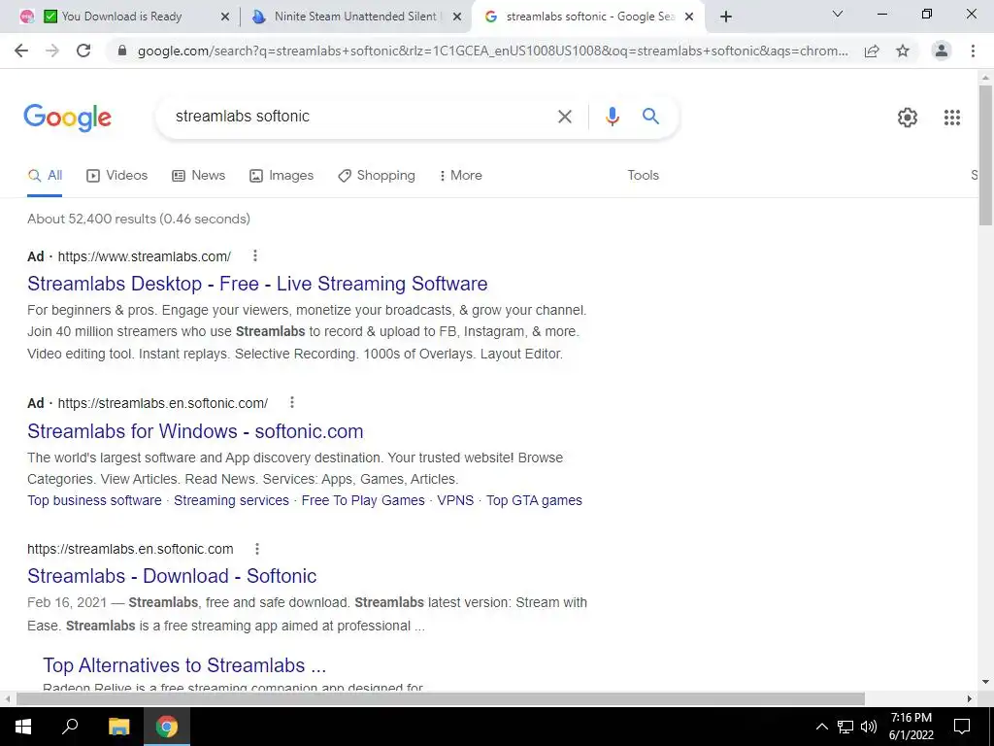Screen dimensions: 994x746
Task: Open the Windows Start menu
Action: click(x=23, y=727)
